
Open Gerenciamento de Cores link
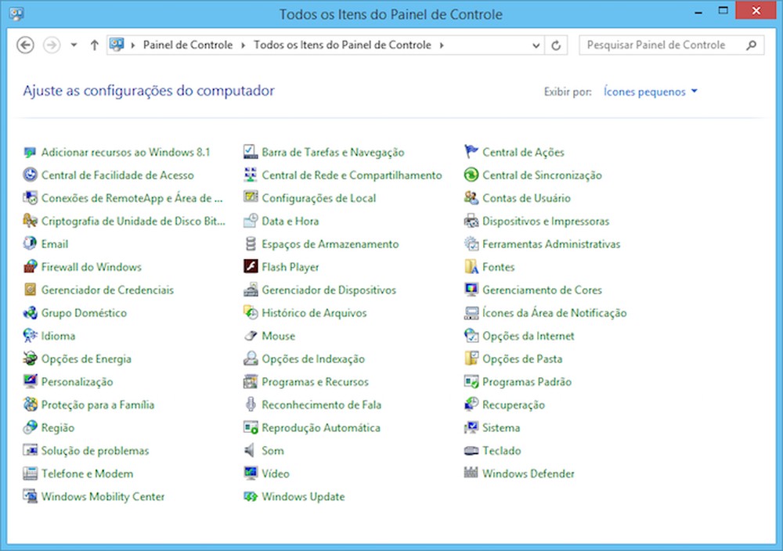tap(543, 290)
